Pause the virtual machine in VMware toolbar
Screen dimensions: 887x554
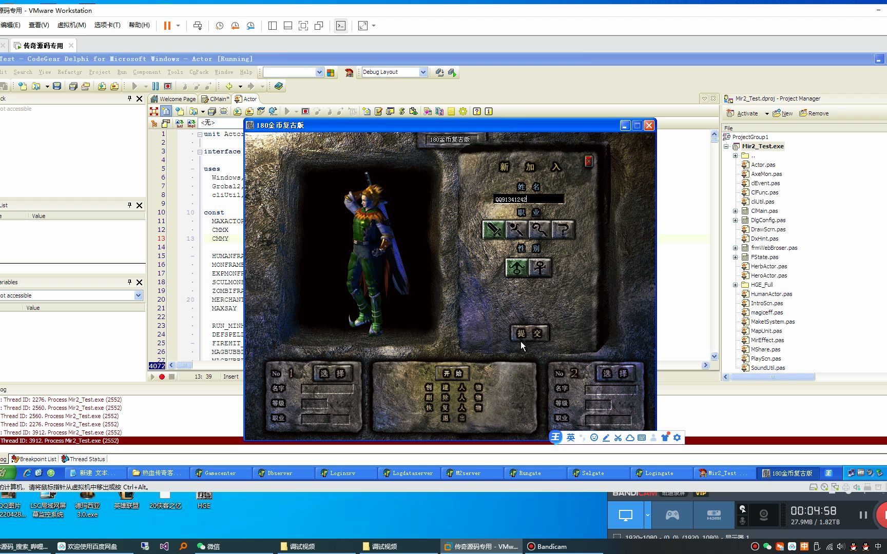(x=167, y=26)
